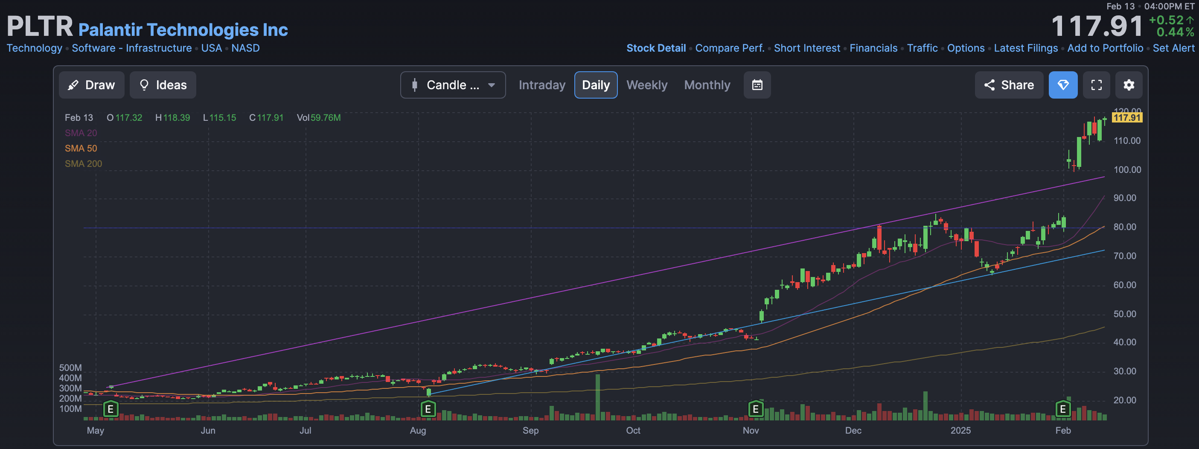Open the Draw tools button
Screen dimensions: 1199x449
click(91, 85)
